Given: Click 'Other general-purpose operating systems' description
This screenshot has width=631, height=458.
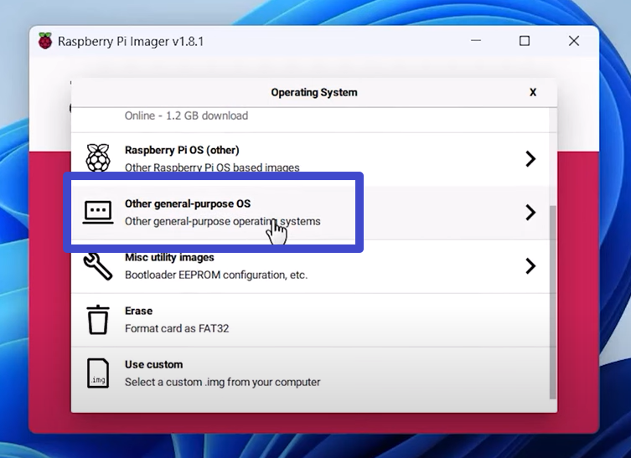Looking at the screenshot, I should (223, 221).
